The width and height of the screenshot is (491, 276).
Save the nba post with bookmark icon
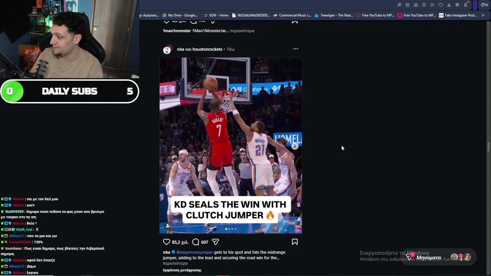point(295,242)
